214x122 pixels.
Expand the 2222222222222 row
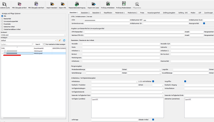coord(2,51)
